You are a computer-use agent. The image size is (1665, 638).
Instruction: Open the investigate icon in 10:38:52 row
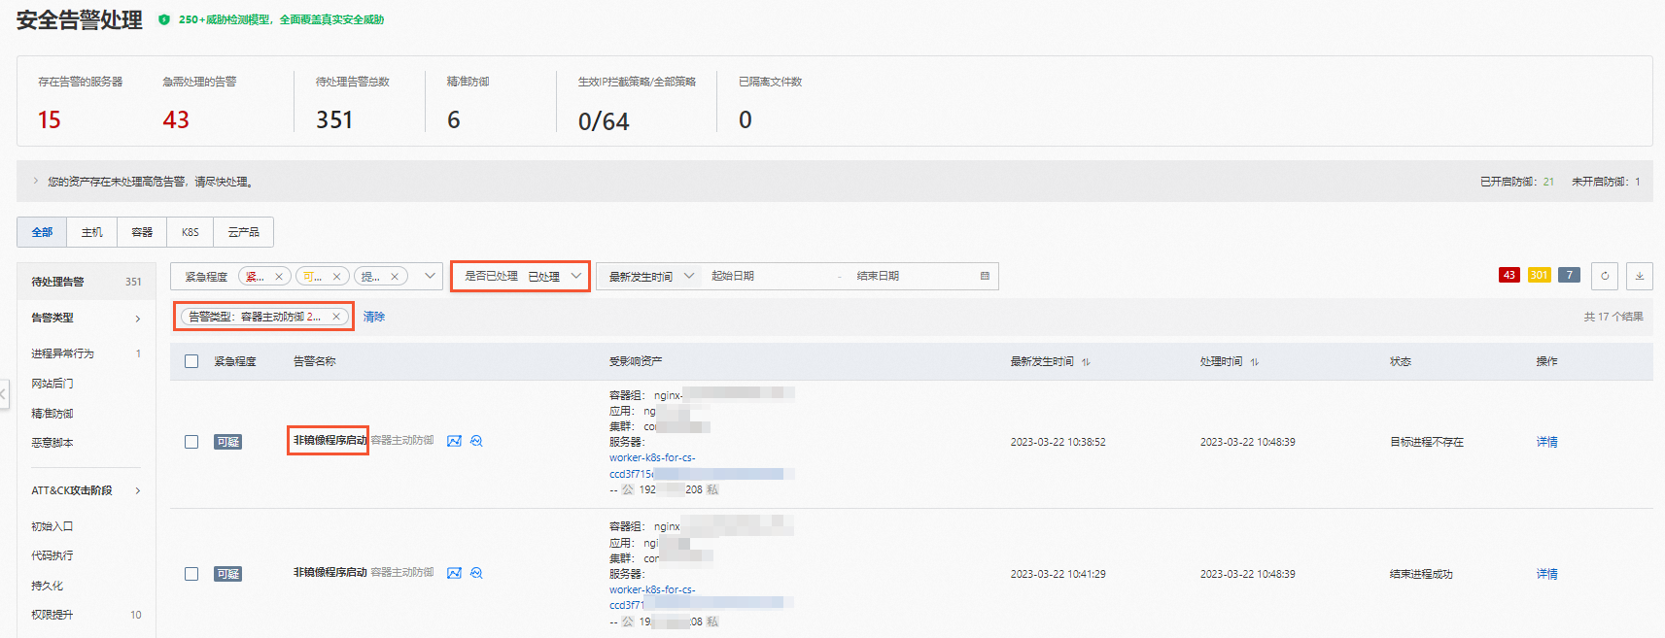click(x=476, y=441)
